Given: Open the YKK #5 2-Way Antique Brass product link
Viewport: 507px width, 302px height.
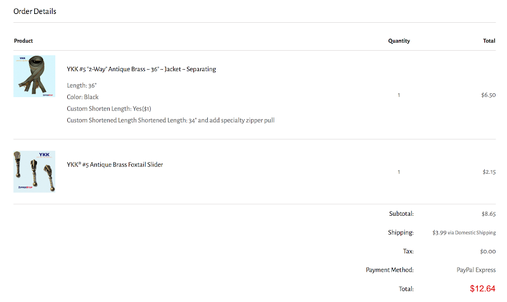Looking at the screenshot, I should click(141, 69).
